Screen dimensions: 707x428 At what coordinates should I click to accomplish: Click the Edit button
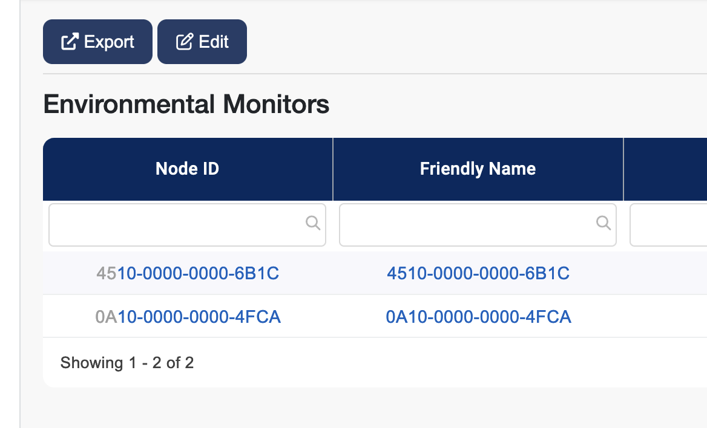[202, 42]
